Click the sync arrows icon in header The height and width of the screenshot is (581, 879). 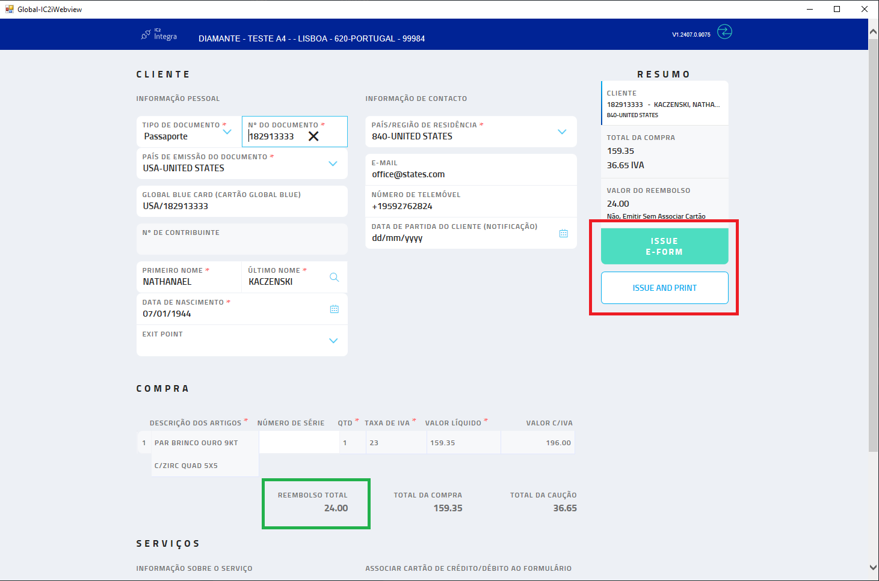pos(724,32)
